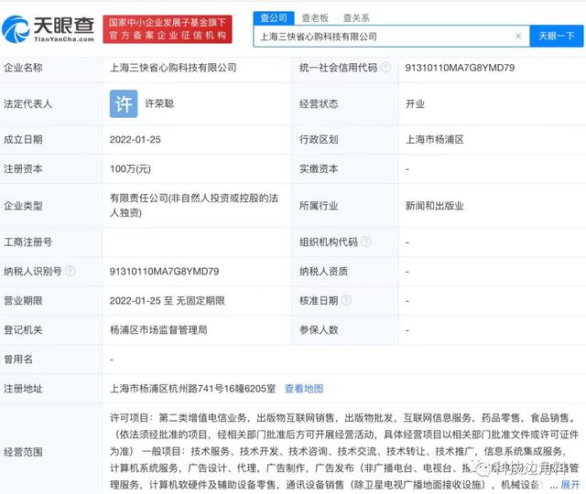Select registration authority 杨浦区市场监督管理局
This screenshot has width=586, height=494.
158,330
